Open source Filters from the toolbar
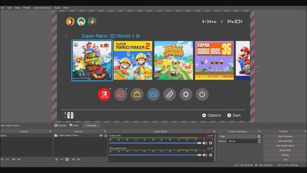Screen dimensions: 307x173 point(74,125)
